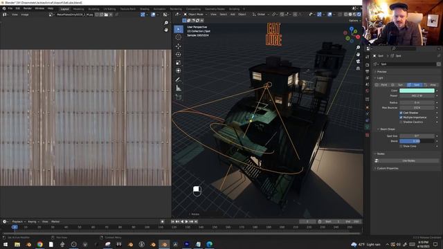The height and width of the screenshot is (249, 443).
Task: Select the 3D Cursor tool
Action: [x=179, y=37]
